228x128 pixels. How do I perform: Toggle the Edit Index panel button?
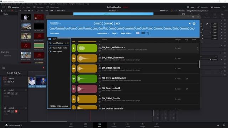pyautogui.click(x=38, y=7)
